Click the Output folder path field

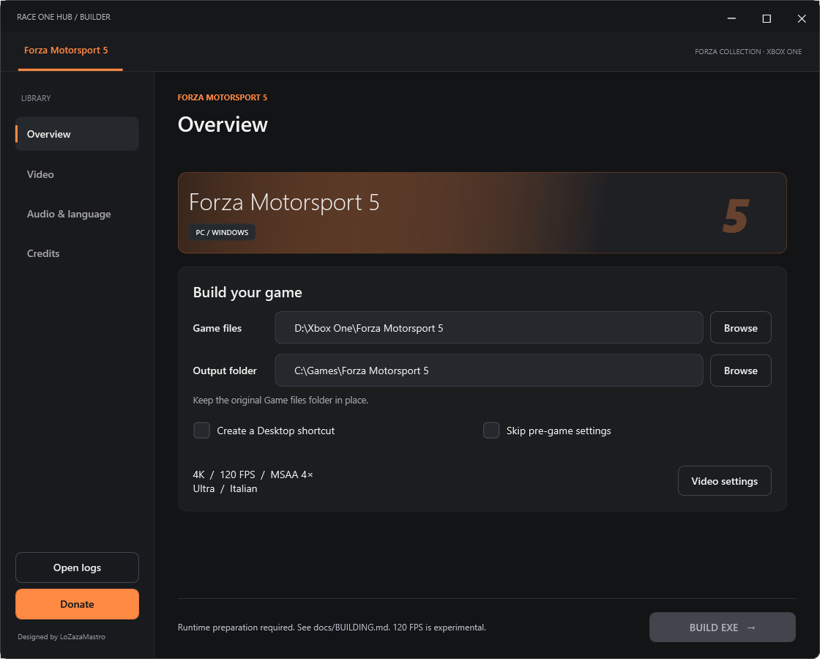click(x=489, y=371)
